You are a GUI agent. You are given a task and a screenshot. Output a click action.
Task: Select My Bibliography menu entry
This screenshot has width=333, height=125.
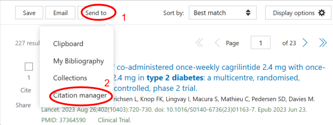78,61
